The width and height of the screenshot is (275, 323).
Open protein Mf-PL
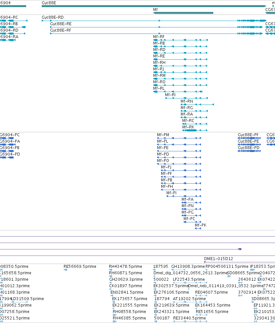[163, 141]
